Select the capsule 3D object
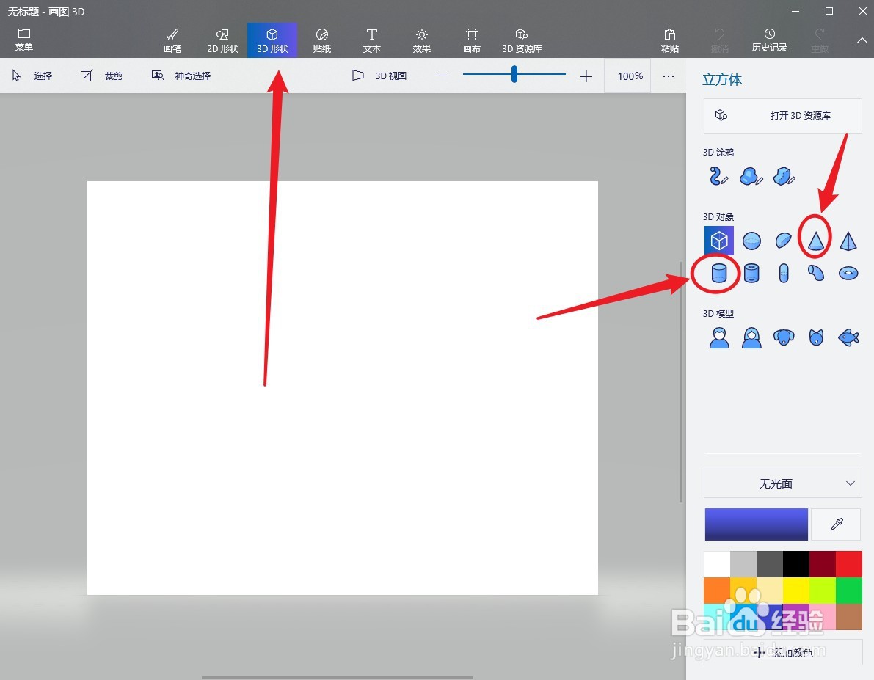The height and width of the screenshot is (680, 874). [x=784, y=273]
